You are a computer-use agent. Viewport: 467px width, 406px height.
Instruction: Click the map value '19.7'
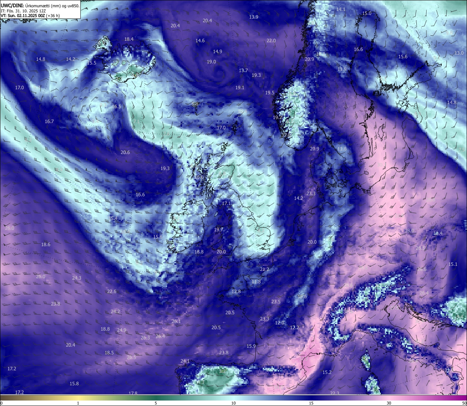click(x=219, y=230)
